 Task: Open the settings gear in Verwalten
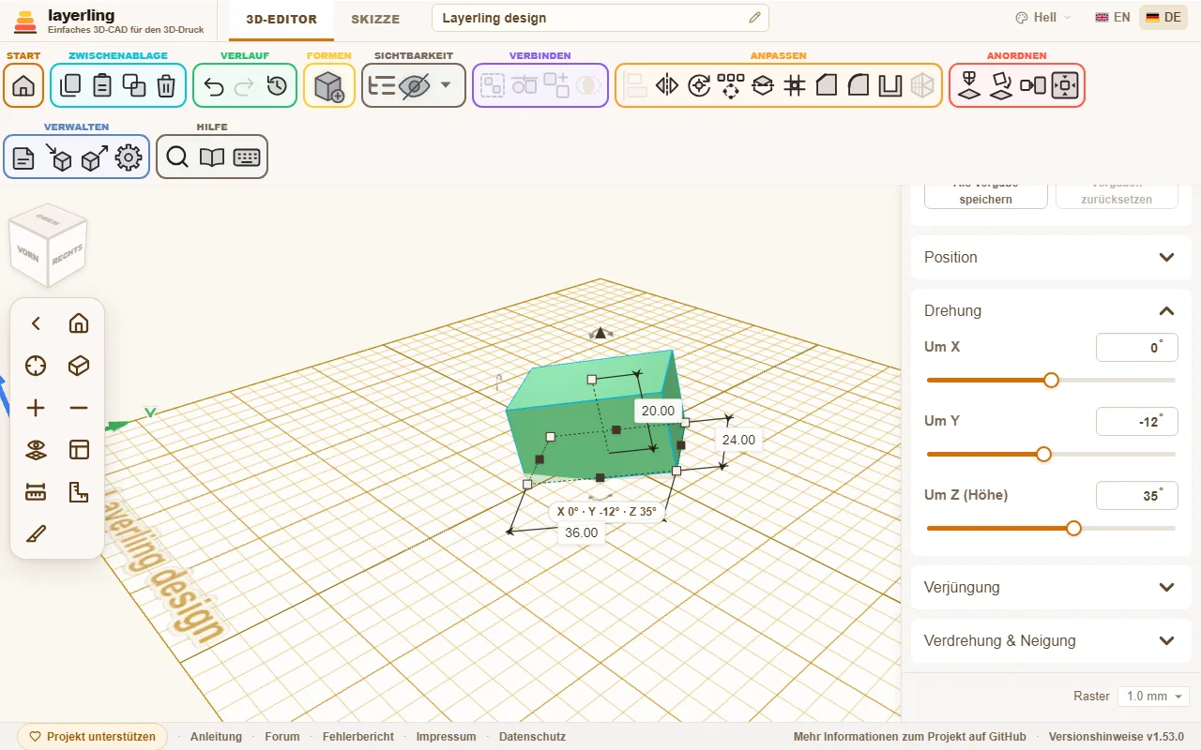[x=129, y=157]
